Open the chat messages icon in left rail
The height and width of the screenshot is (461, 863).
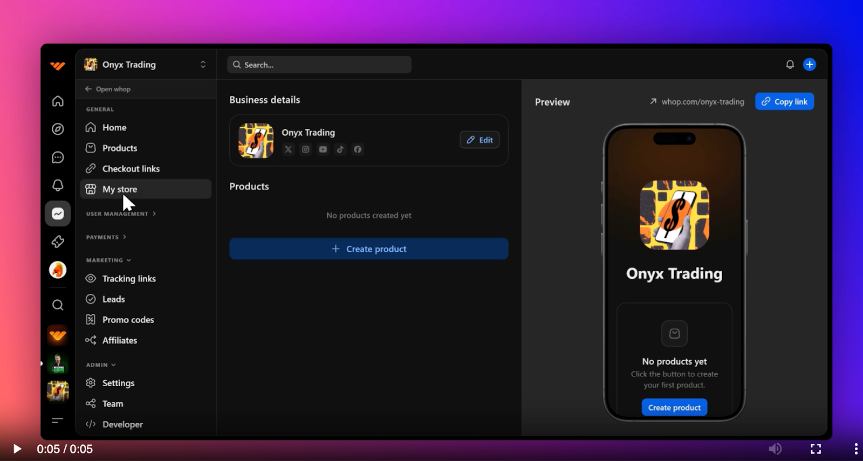point(58,157)
